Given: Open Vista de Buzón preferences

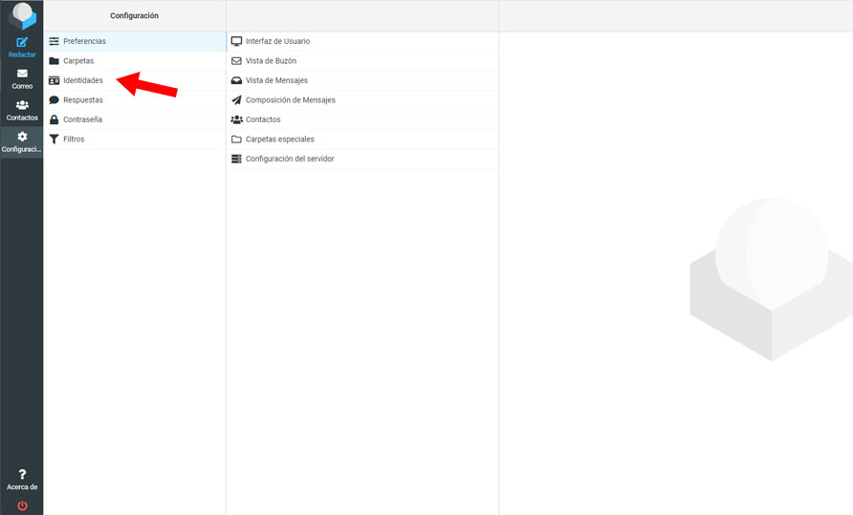Looking at the screenshot, I should [362, 61].
